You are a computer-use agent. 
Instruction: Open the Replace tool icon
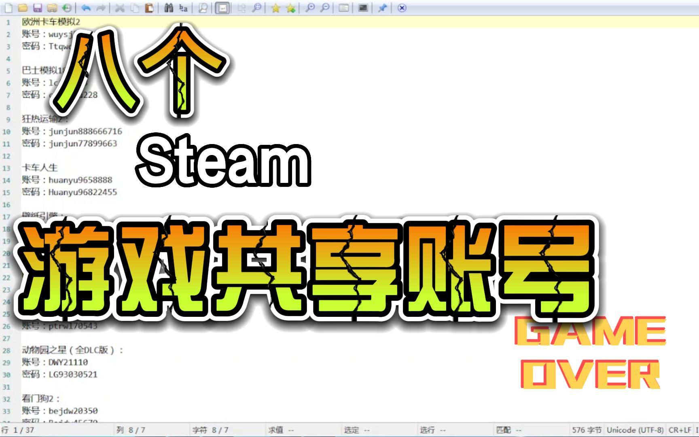tap(184, 8)
